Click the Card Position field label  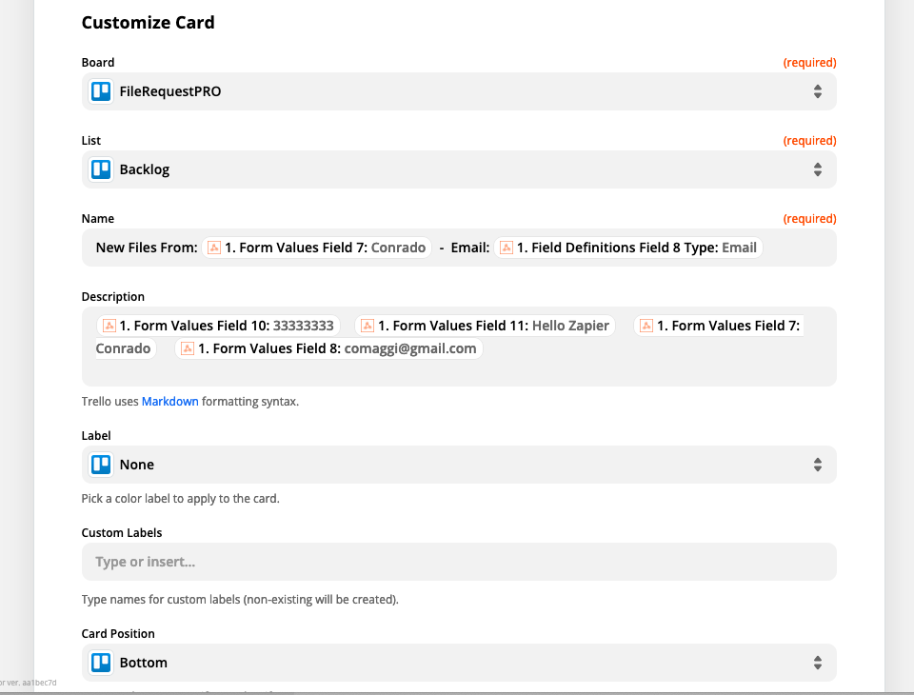click(118, 634)
